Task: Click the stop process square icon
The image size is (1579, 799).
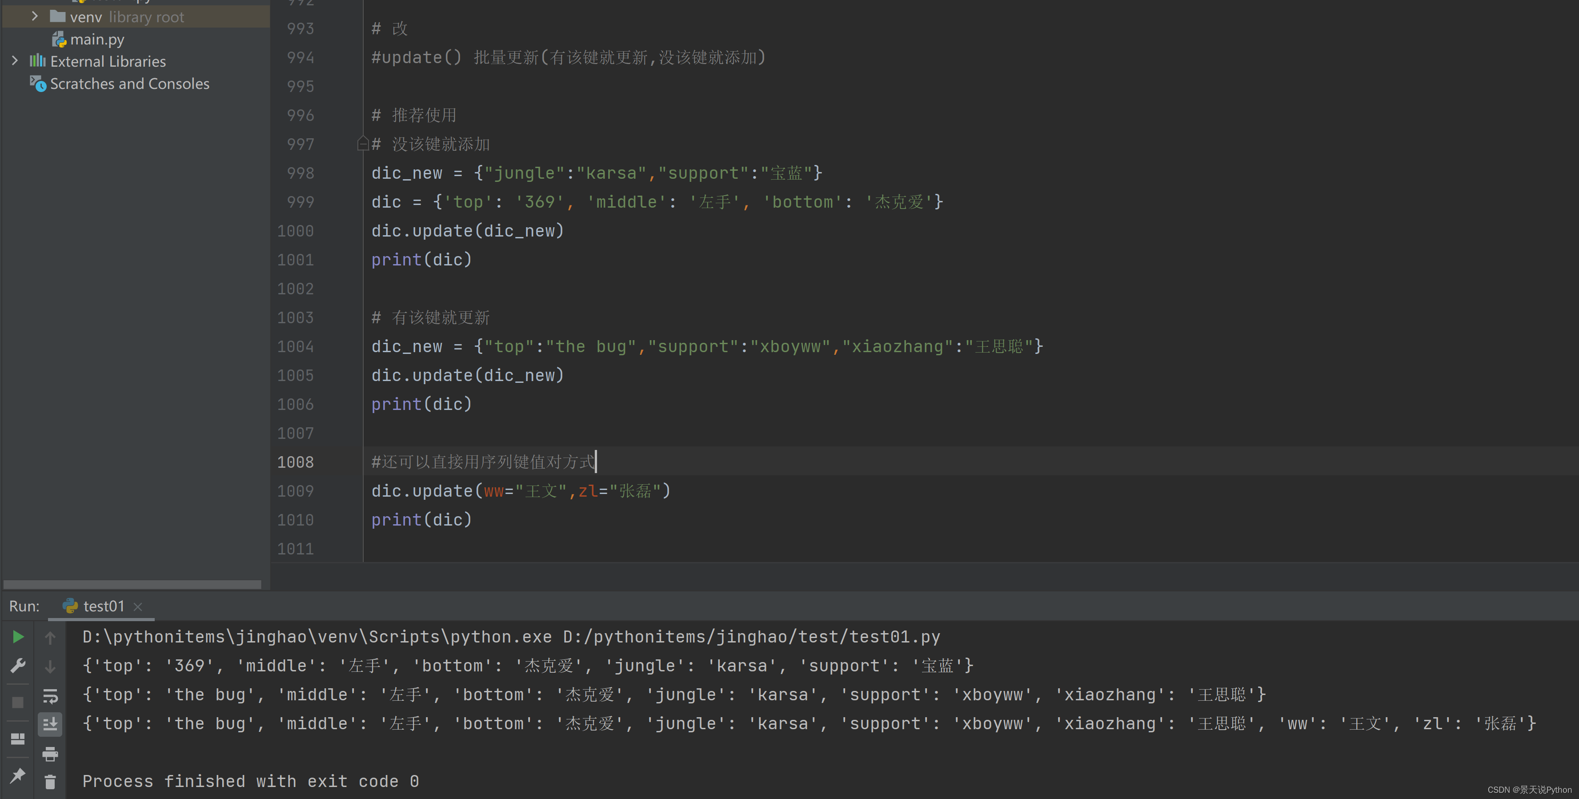Action: coord(18,702)
